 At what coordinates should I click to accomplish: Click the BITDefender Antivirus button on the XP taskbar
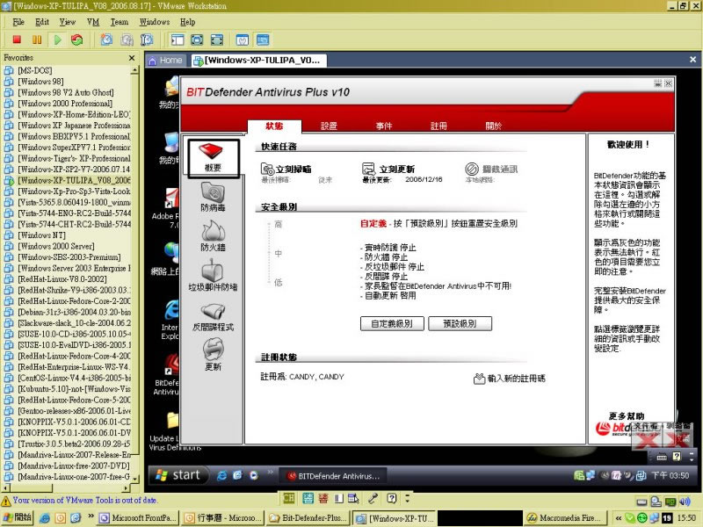[334, 476]
